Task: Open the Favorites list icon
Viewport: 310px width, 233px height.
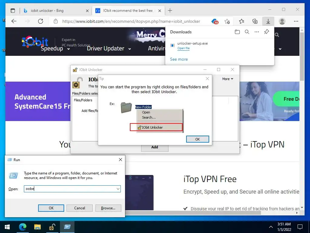Action: coord(242,21)
